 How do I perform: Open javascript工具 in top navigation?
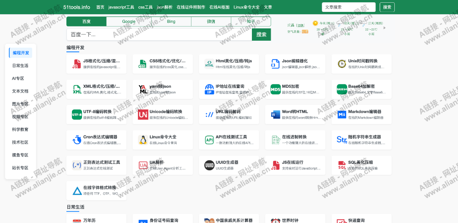coord(121,7)
